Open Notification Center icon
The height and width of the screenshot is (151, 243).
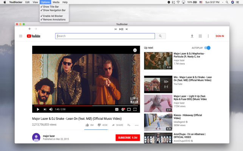(x=237, y=2)
